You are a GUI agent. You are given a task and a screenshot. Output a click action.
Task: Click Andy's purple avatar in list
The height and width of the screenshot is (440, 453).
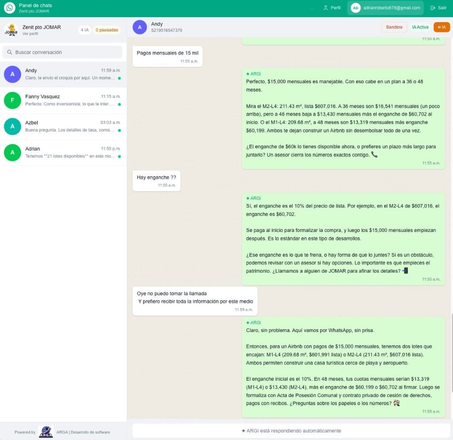(12, 74)
